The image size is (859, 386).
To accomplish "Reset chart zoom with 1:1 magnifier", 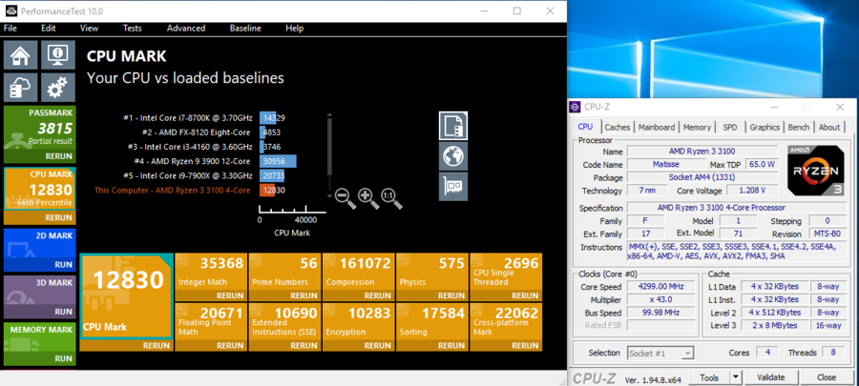I will coord(391,197).
